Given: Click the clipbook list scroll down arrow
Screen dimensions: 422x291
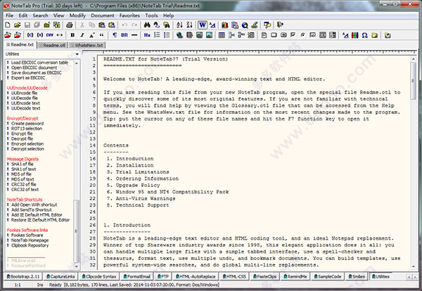Looking at the screenshot, I should click(77, 266).
